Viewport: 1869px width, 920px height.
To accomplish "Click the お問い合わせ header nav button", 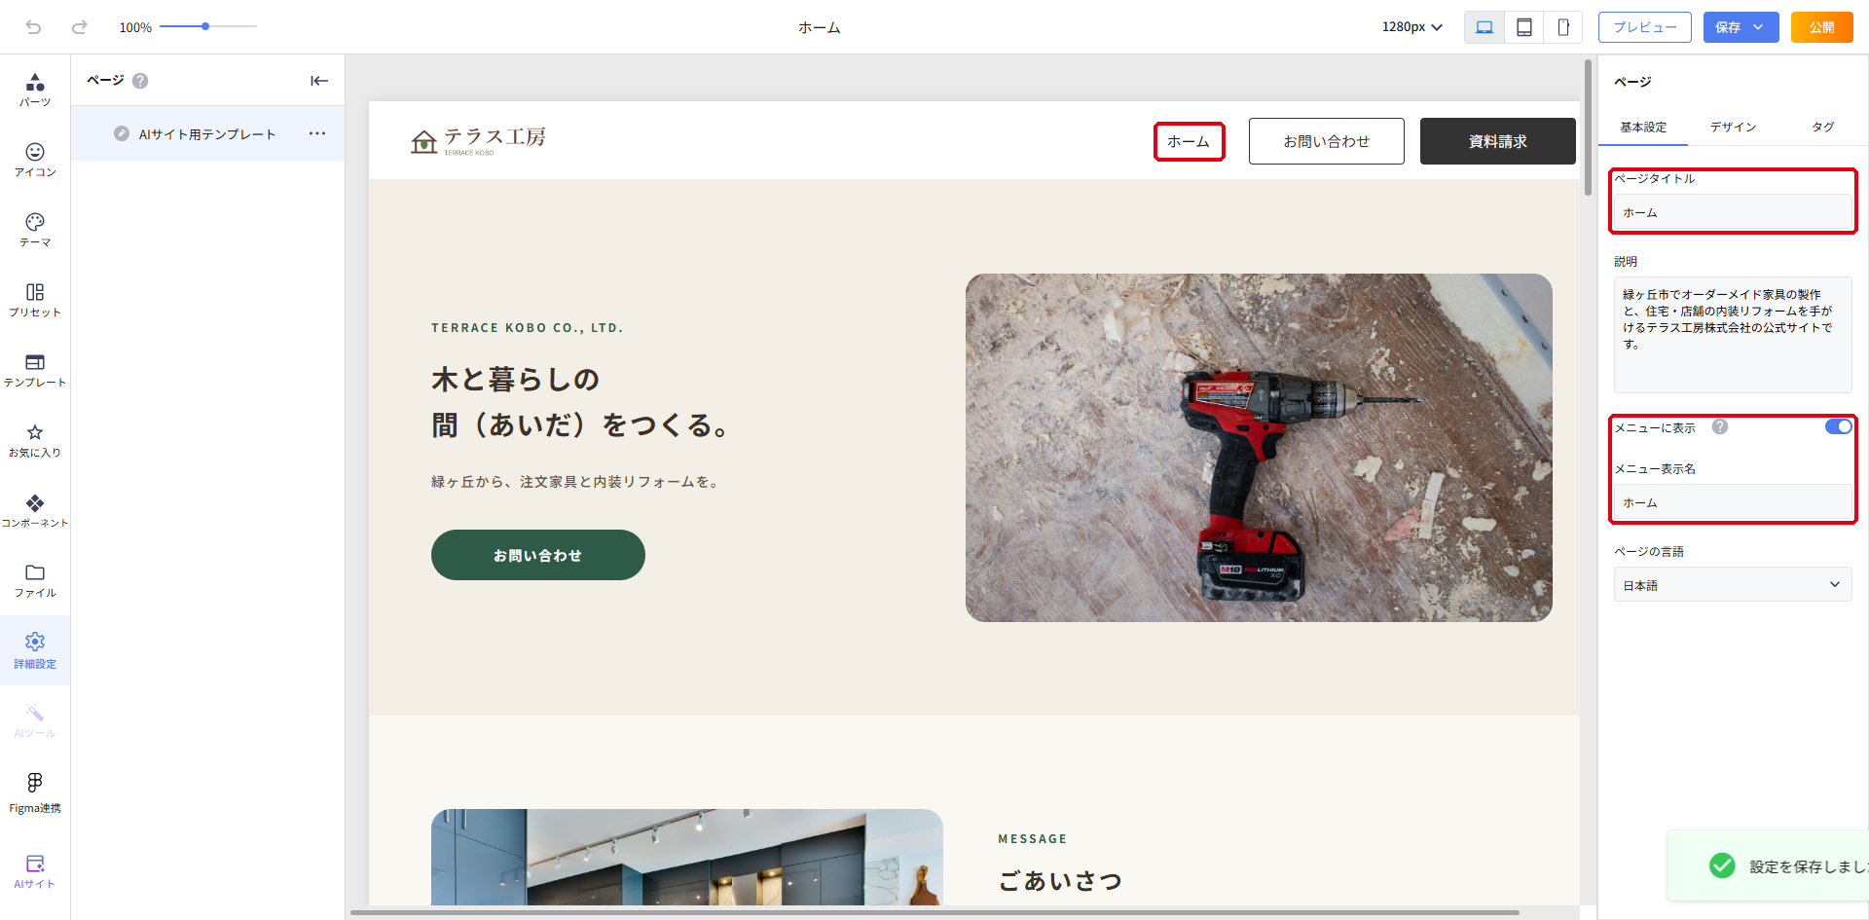I will pos(1326,141).
